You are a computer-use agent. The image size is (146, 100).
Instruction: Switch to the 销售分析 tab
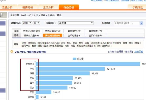pyautogui.click(x=28, y=7)
